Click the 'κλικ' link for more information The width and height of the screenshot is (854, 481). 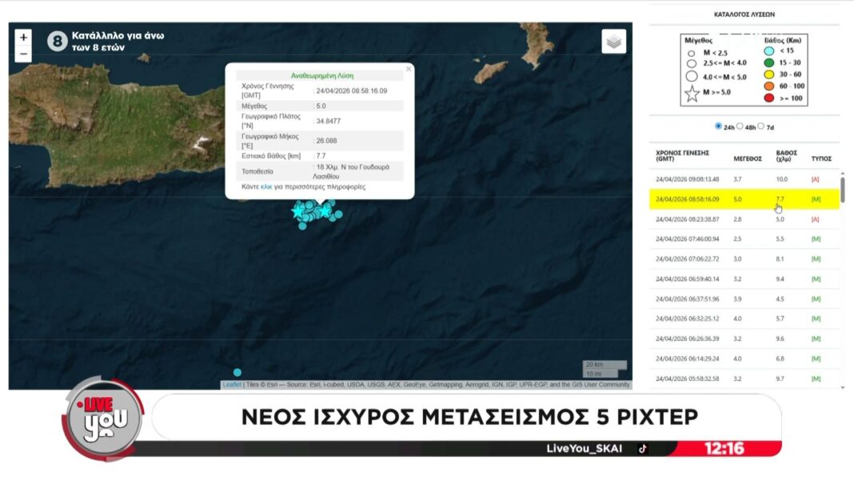(x=267, y=186)
